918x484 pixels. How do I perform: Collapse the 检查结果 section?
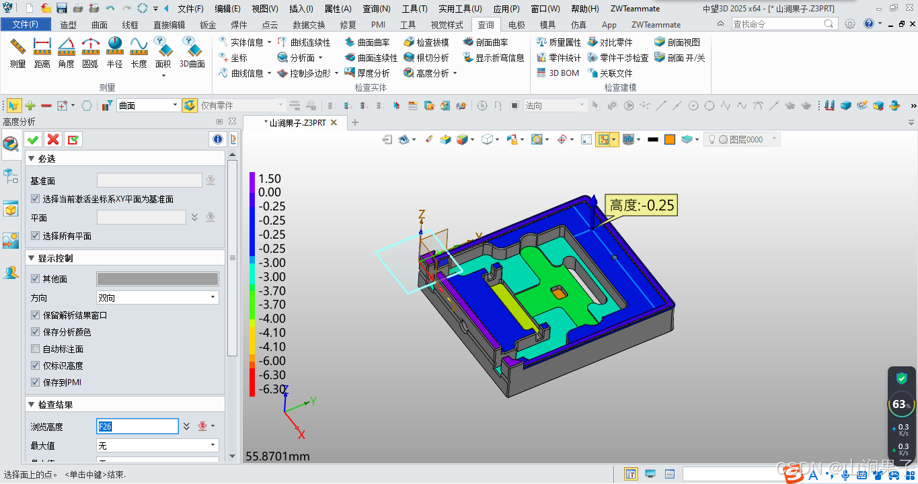[31, 405]
